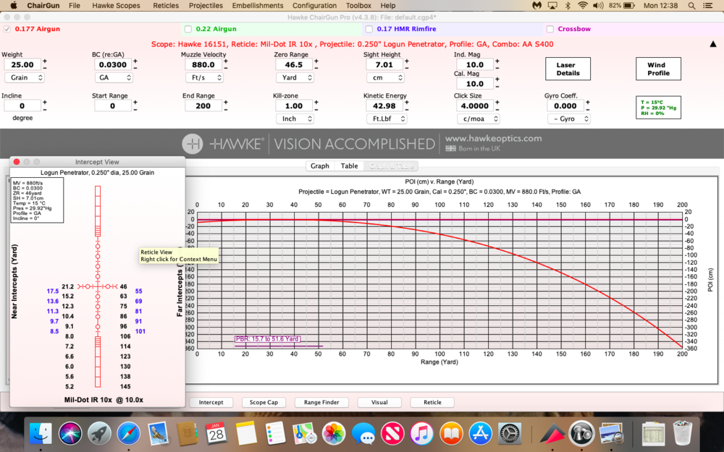Open the Ft/s velocity unit dropdown
The image size is (724, 452).
[204, 77]
